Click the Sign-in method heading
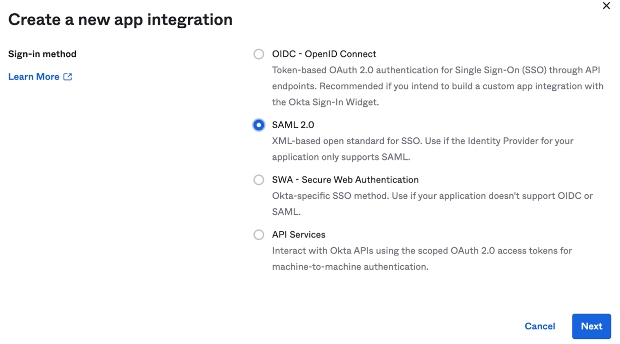Screen dimensions: 620x344 [x=42, y=54]
